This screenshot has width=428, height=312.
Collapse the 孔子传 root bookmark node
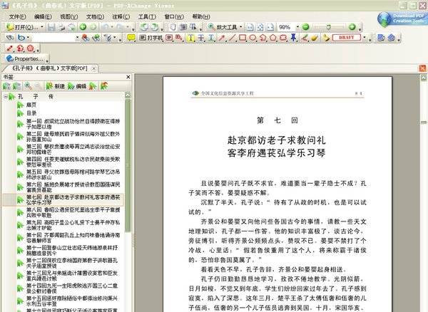[x=6, y=95]
